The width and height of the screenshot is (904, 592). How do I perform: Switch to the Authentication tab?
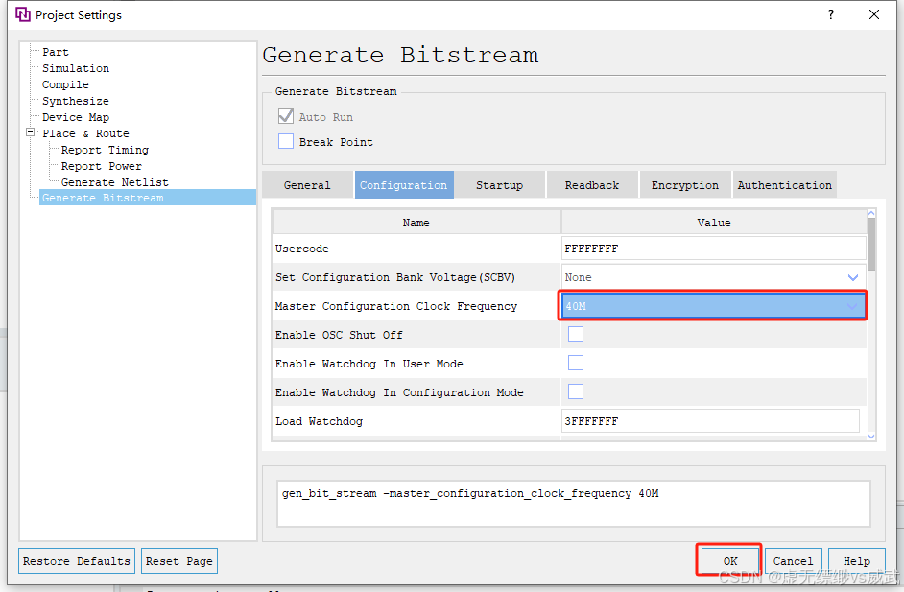coord(785,185)
